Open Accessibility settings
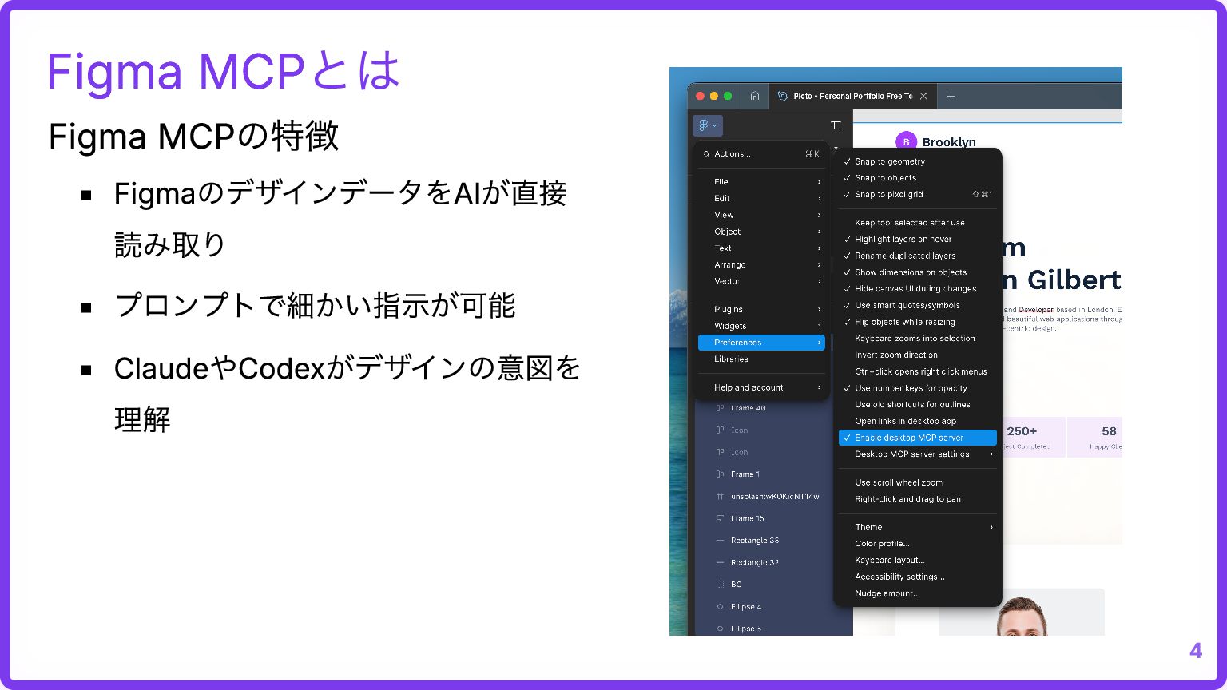 point(918,577)
